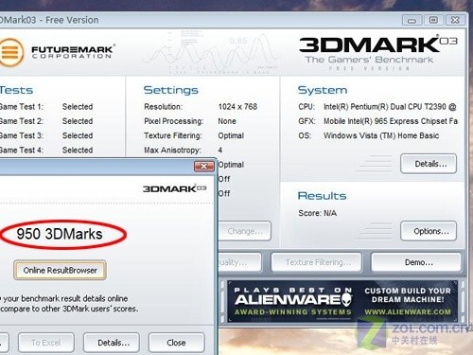This screenshot has height=355, width=473.
Task: Click Max Anisotropy value 4
Action: pyautogui.click(x=220, y=151)
